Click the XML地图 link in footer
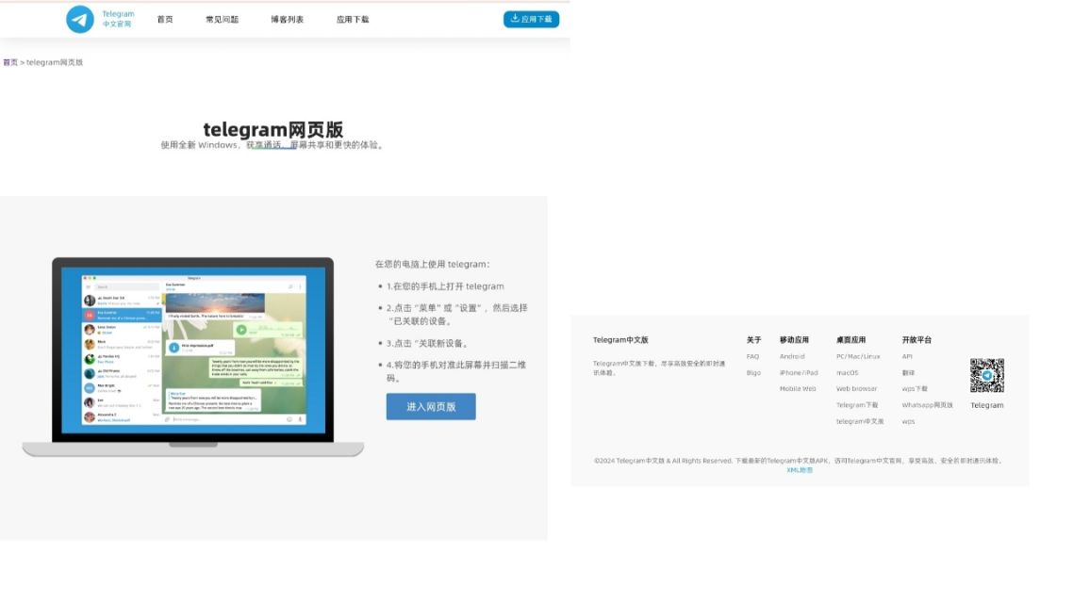Viewport: 1073px width, 603px height. click(x=800, y=470)
